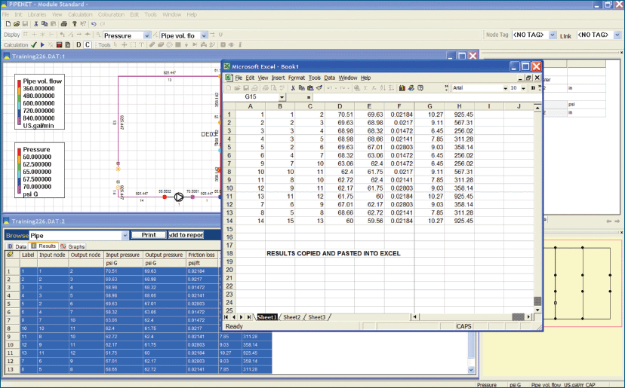Click the Format Painter brush in Excel

(319, 88)
